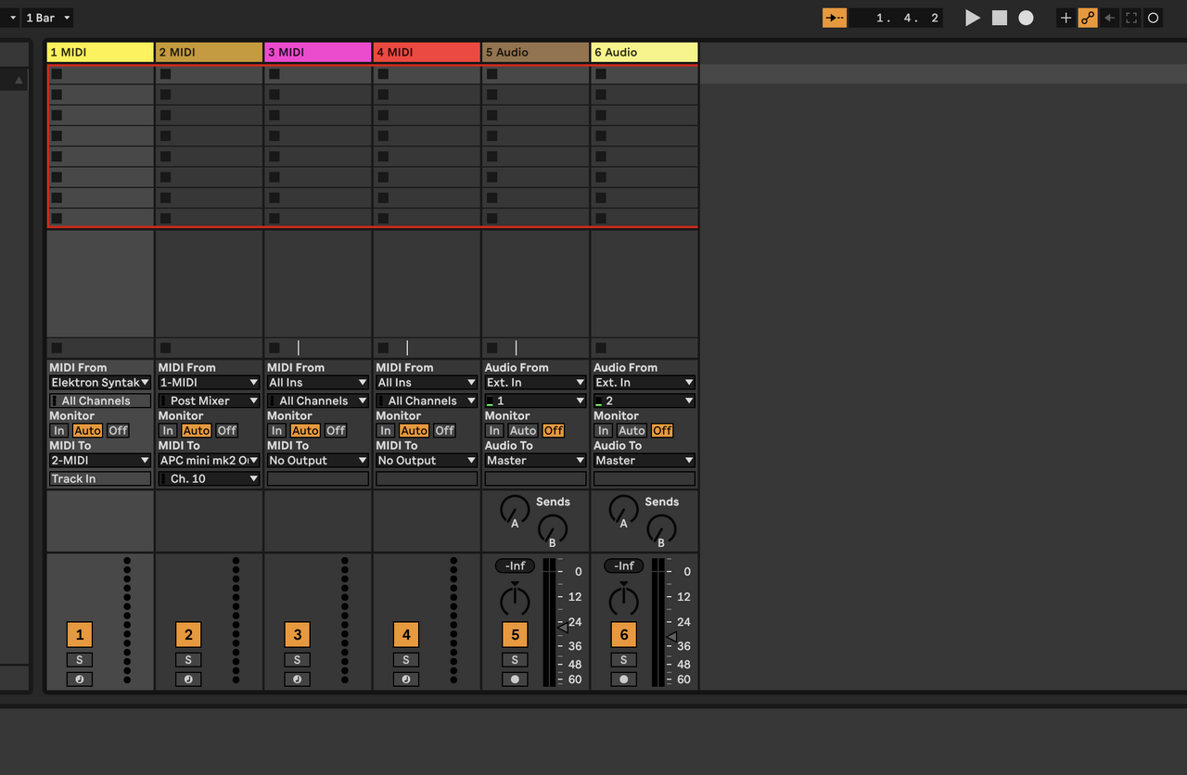1187x775 pixels.
Task: Click the 4 MIDI track's clip stop button
Action: tap(383, 348)
